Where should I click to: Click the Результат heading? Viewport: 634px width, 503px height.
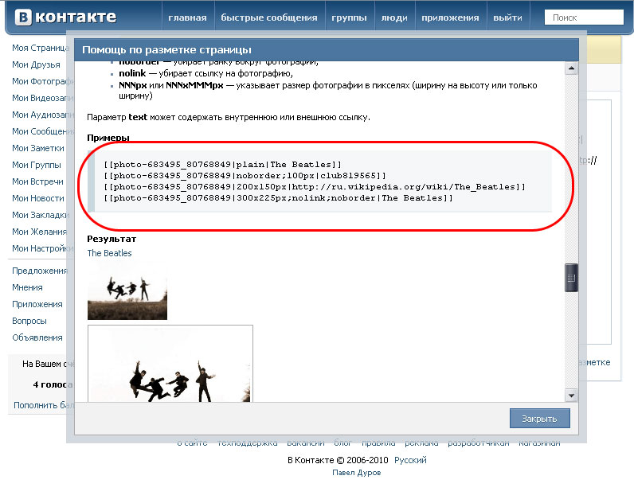[x=112, y=239]
